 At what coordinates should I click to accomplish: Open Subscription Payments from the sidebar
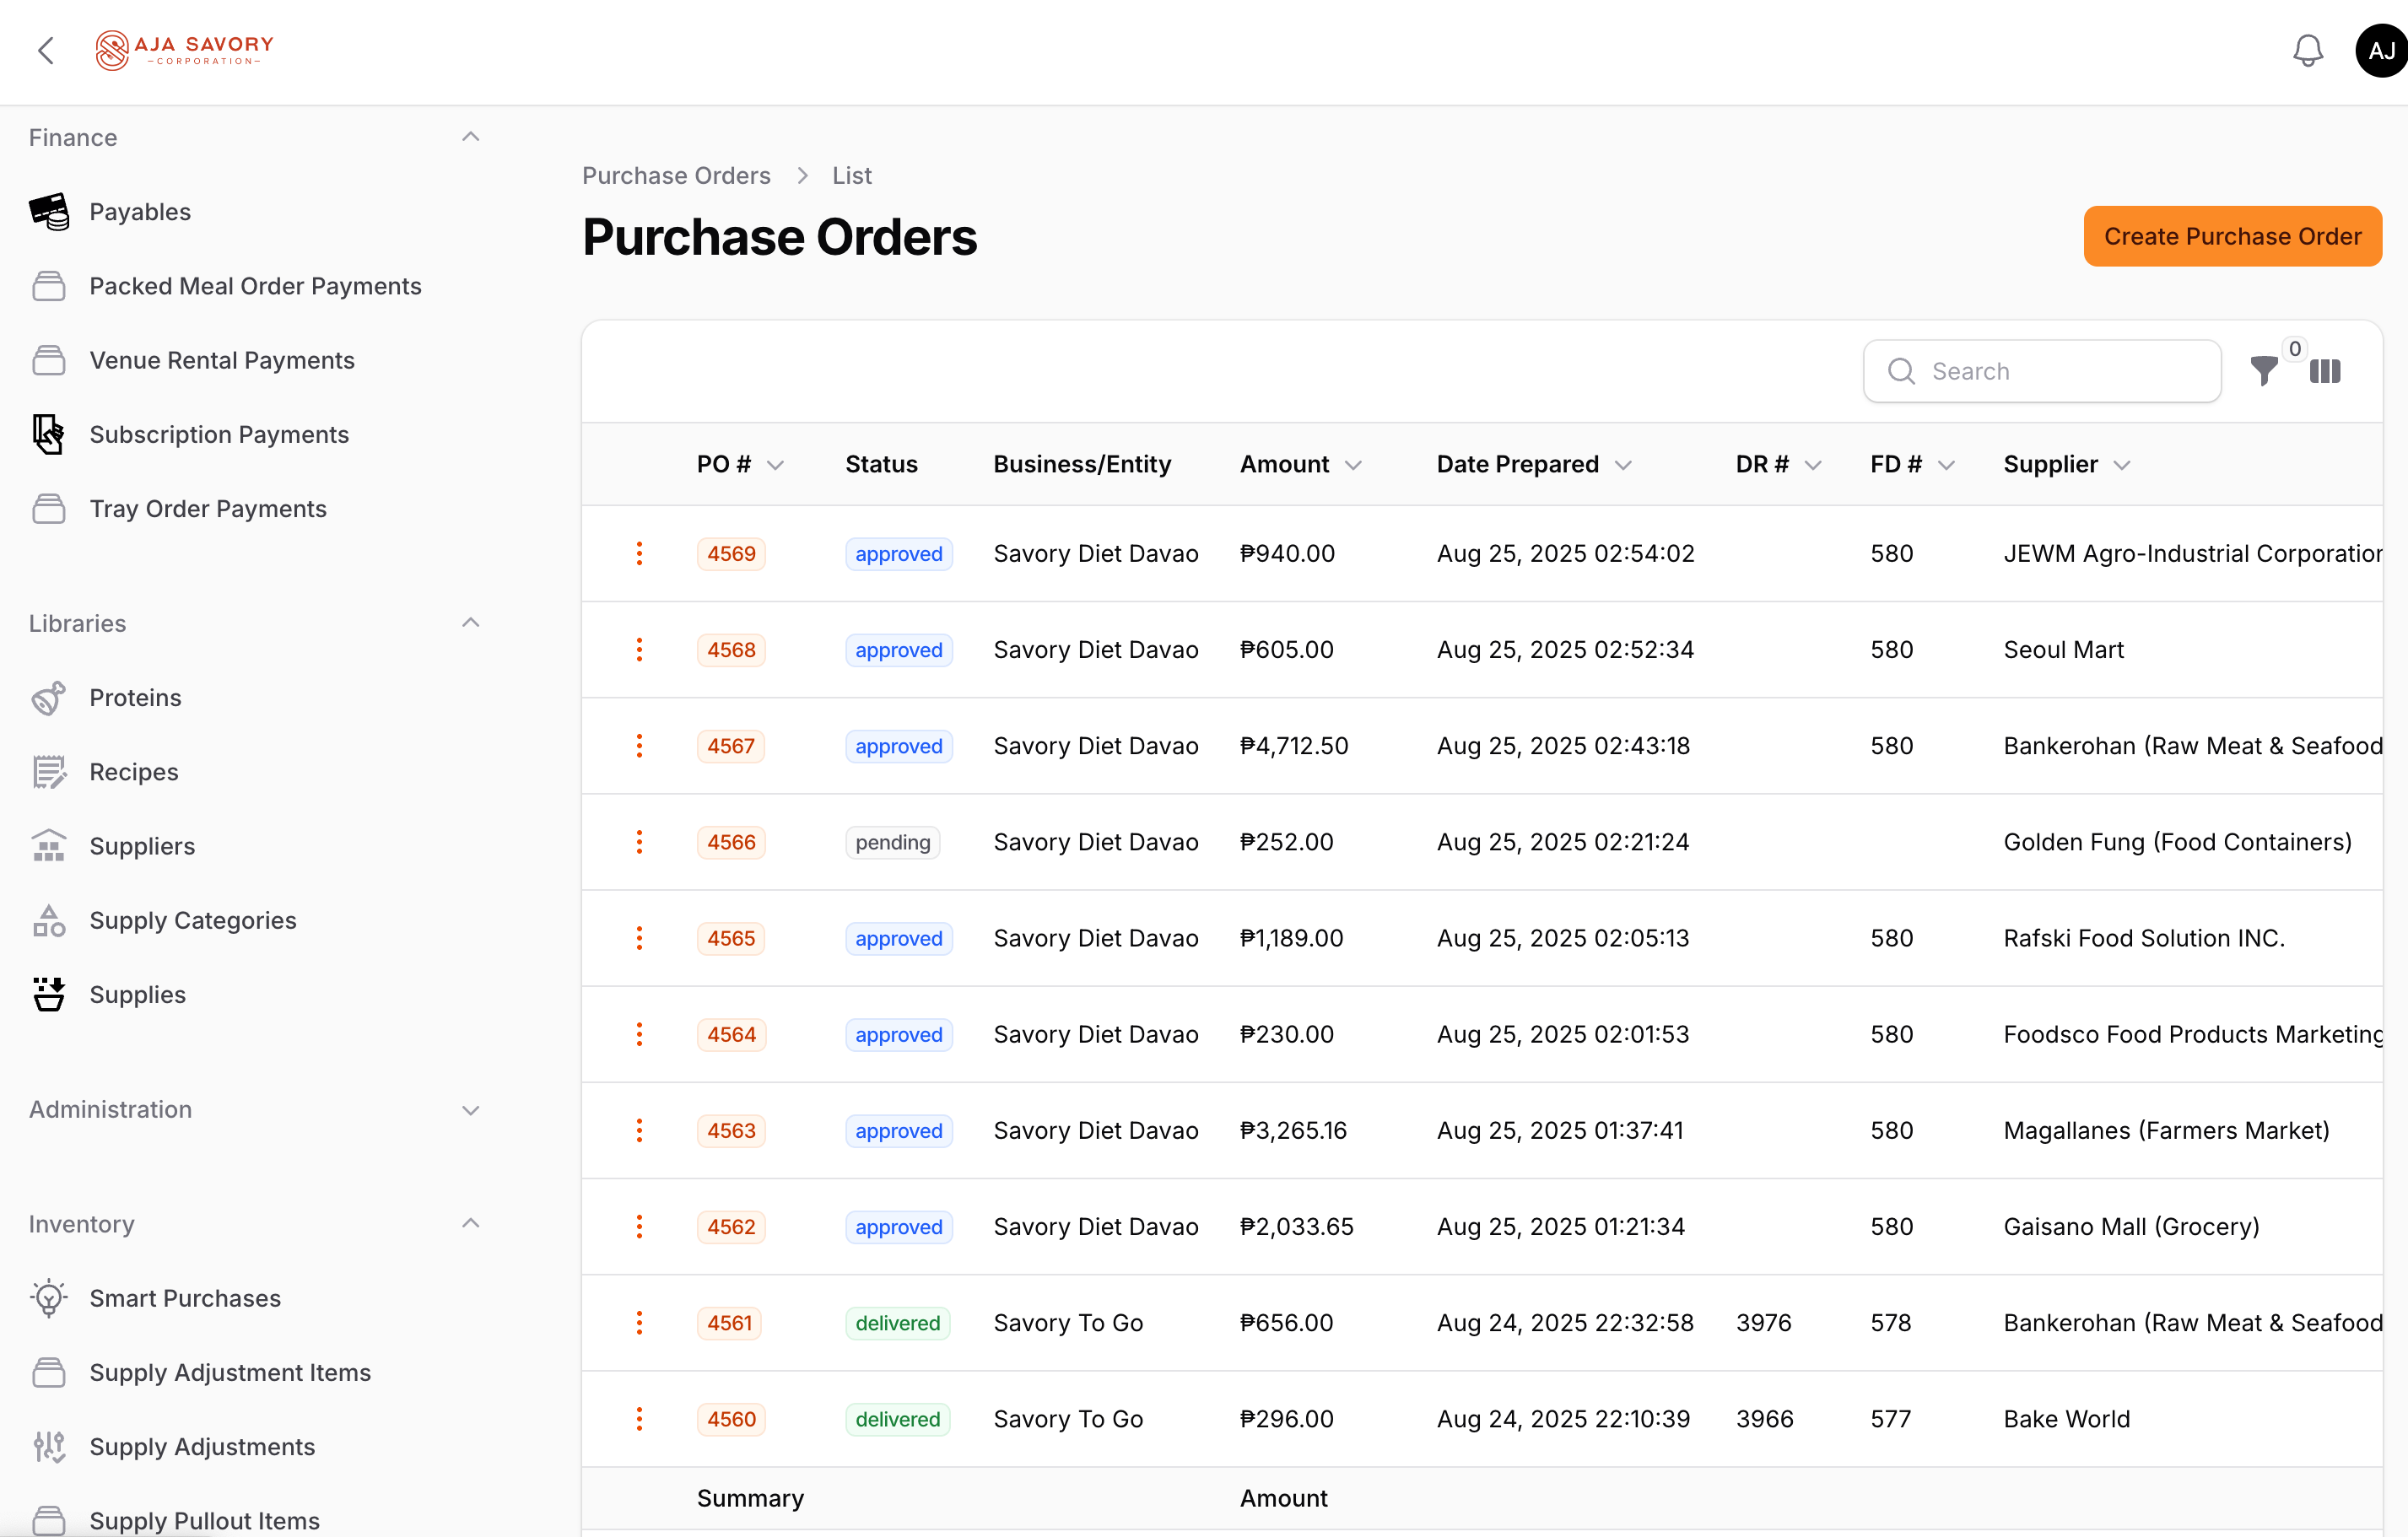coord(219,434)
